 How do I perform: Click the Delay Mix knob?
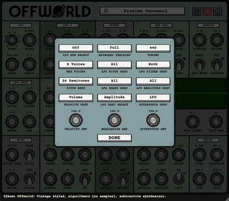(199, 179)
